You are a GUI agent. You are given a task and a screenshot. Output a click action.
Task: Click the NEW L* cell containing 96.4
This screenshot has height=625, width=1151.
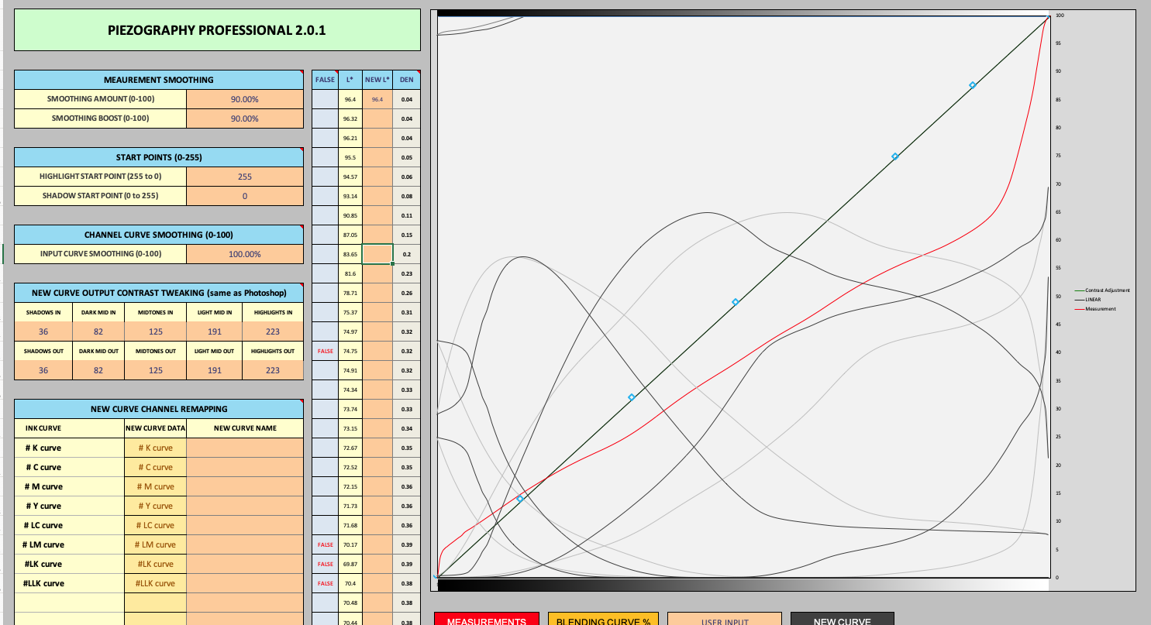(377, 99)
